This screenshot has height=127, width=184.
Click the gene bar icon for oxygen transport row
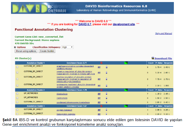coord(106,110)
